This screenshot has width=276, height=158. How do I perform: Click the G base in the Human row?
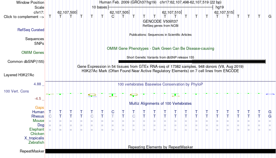[270, 112]
